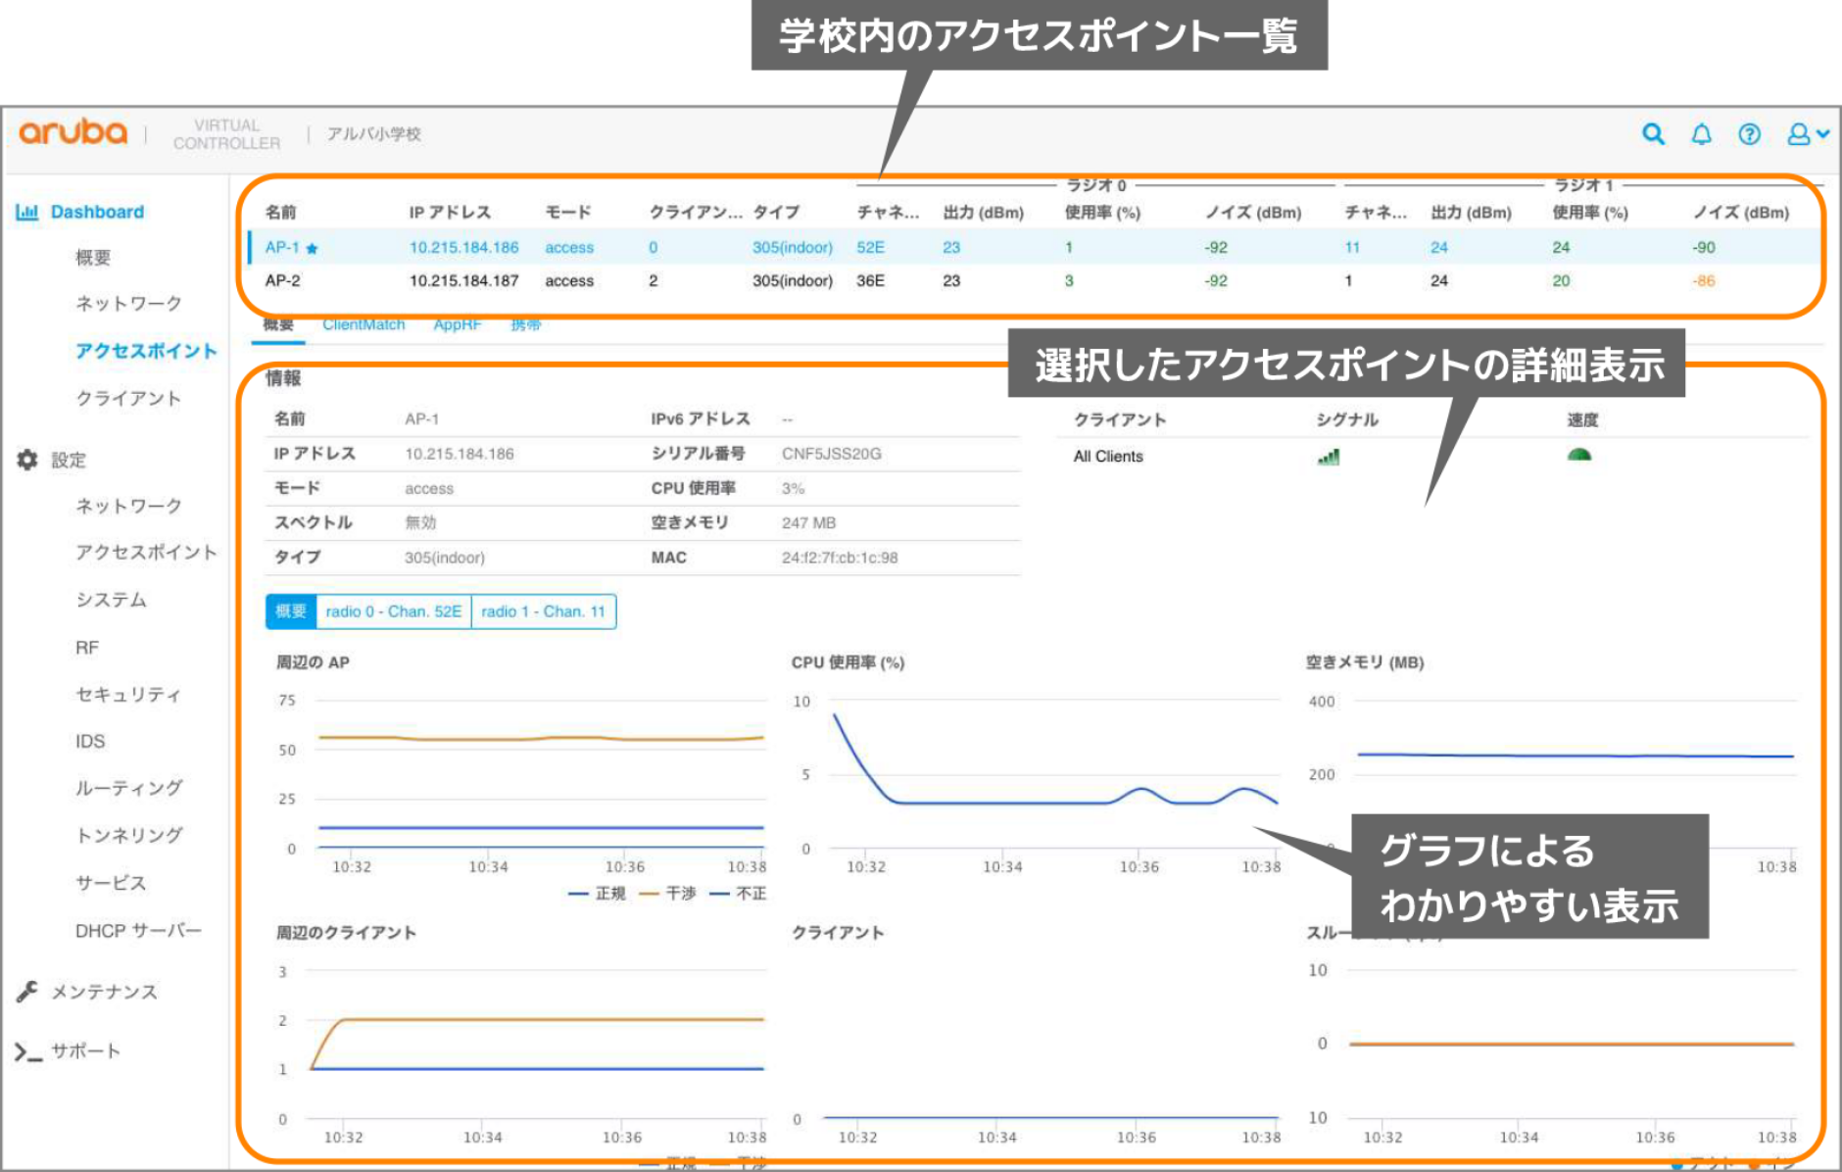The width and height of the screenshot is (1842, 1172).
Task: Click the green signal strength bars for All Clients
Action: [x=1327, y=456]
